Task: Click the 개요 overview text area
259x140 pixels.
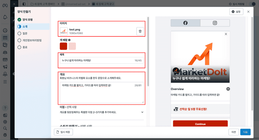Action: point(102,93)
